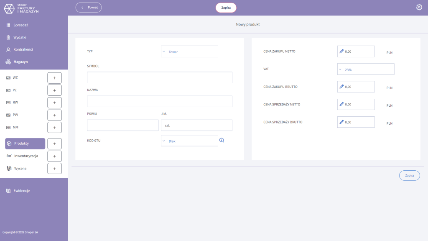Click the KOD GTU info icon
This screenshot has height=241, width=428.
click(222, 141)
